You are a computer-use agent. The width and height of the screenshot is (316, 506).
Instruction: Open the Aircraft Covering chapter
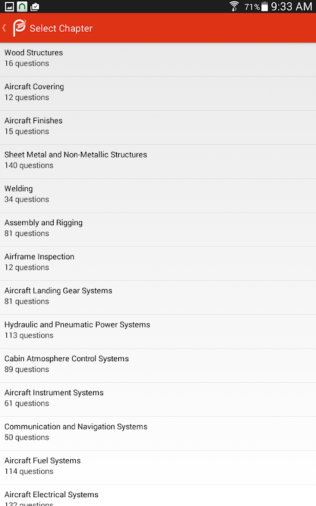click(x=158, y=94)
